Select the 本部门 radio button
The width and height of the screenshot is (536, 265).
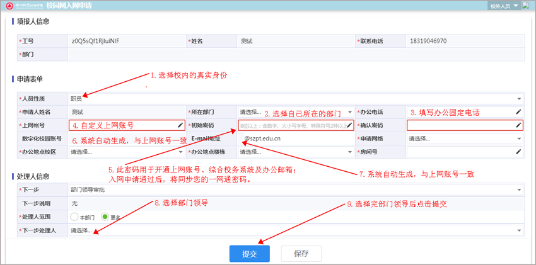74,217
